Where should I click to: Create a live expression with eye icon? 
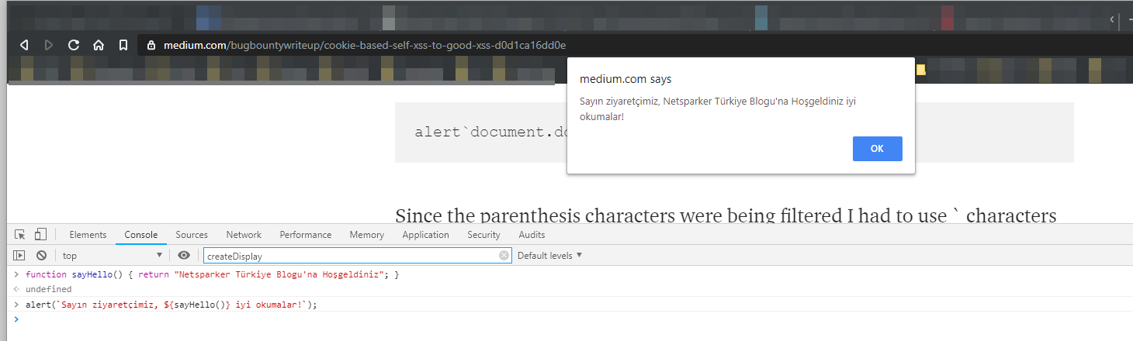[184, 255]
